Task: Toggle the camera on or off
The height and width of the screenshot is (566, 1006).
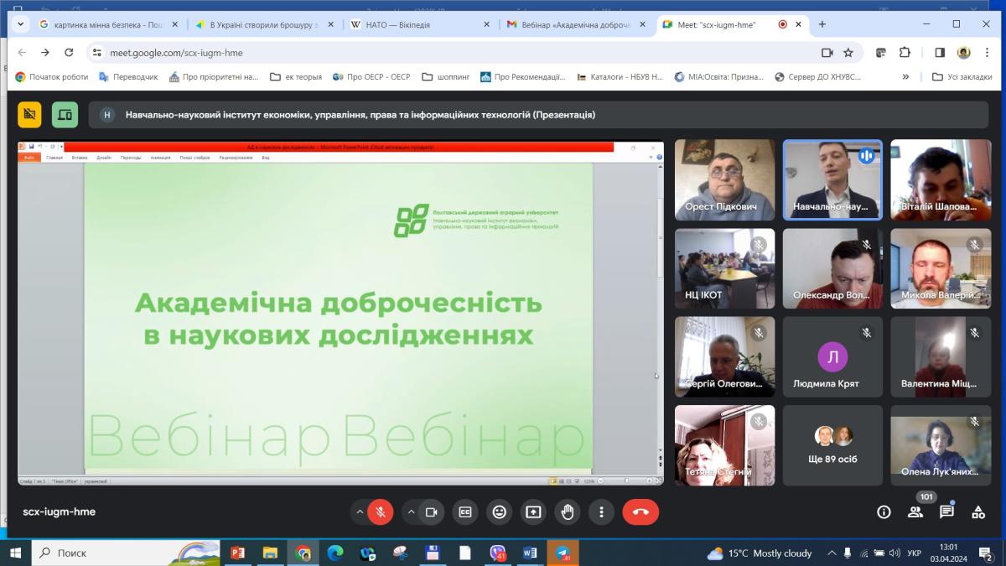Action: click(431, 512)
